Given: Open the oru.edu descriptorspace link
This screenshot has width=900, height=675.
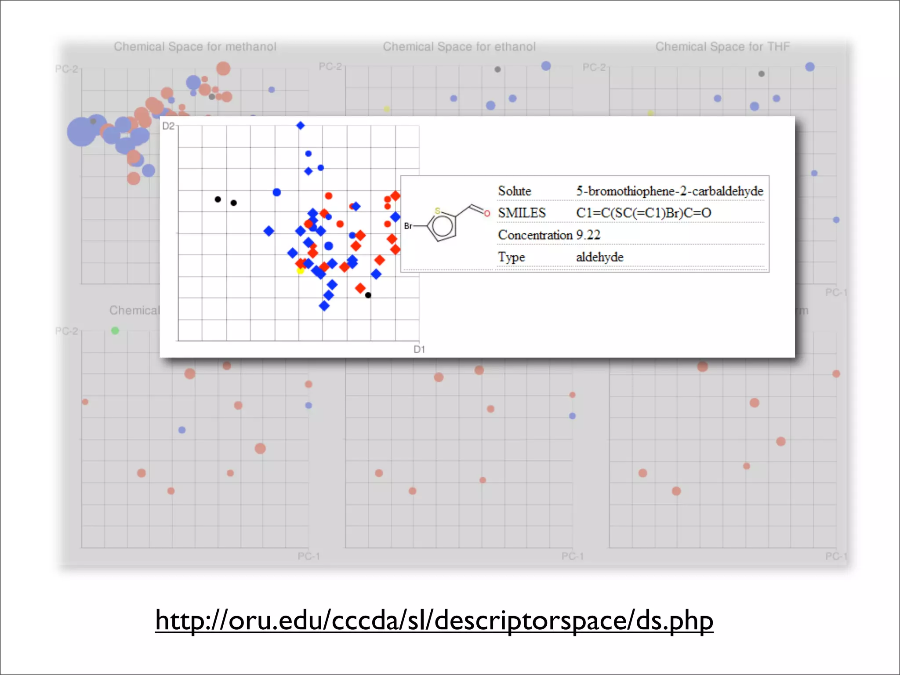Looking at the screenshot, I should point(434,620).
